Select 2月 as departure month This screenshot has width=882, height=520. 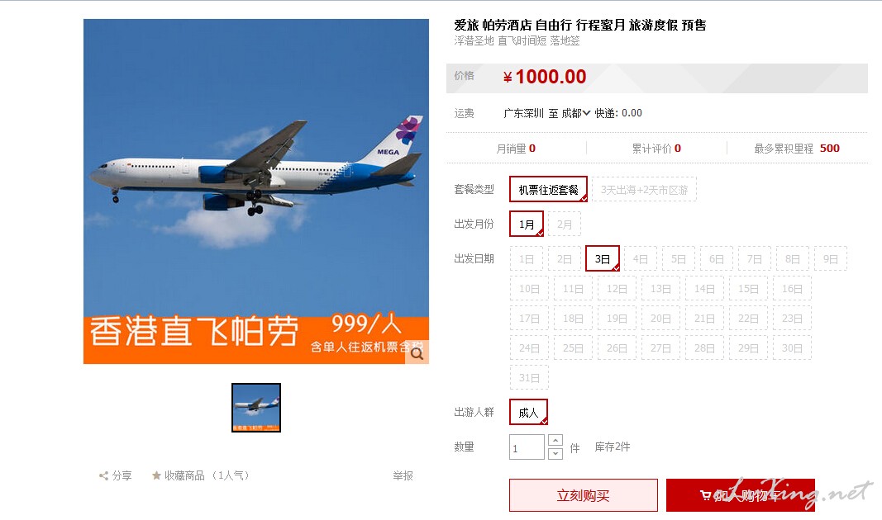(565, 224)
